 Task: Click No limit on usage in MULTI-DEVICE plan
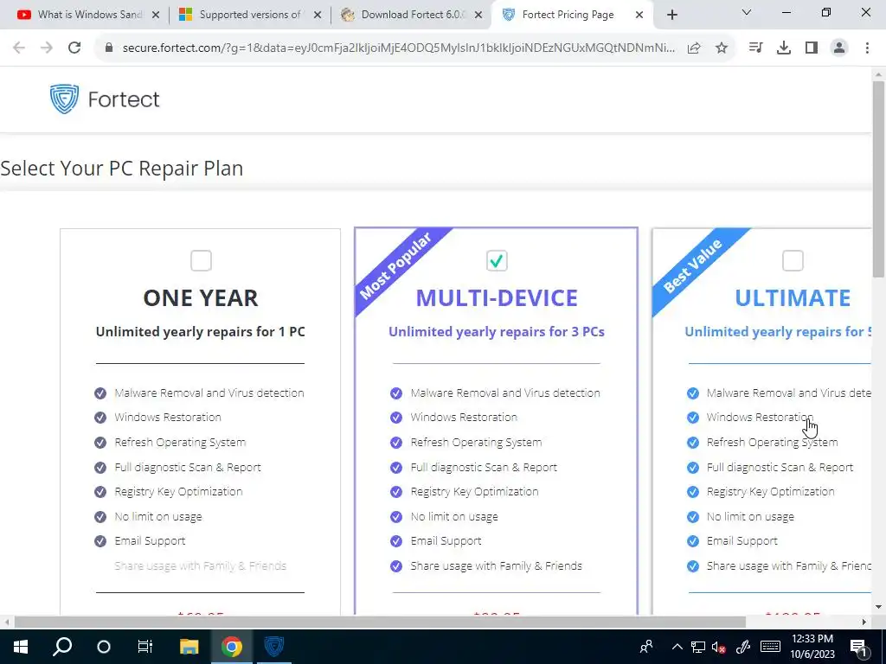454,517
